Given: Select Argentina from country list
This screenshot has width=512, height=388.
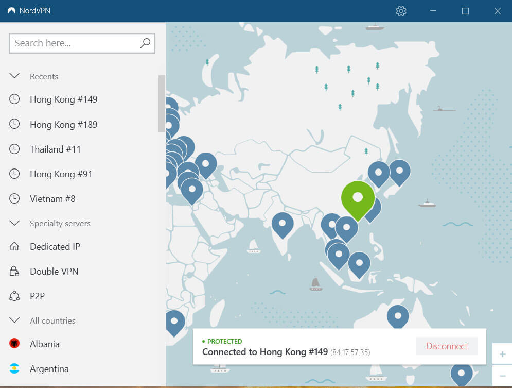Looking at the screenshot, I should click(49, 369).
